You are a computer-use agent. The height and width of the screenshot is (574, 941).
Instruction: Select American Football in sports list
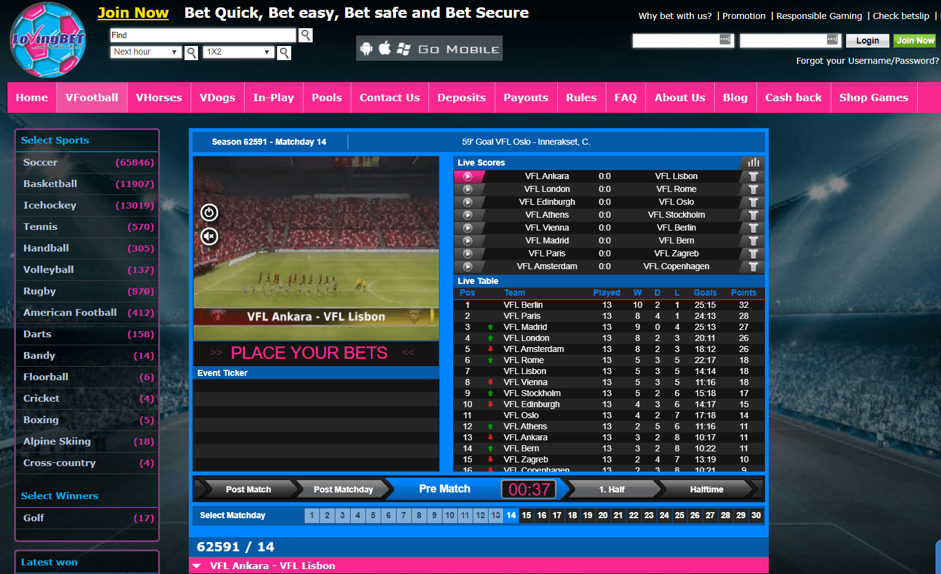coord(87,313)
